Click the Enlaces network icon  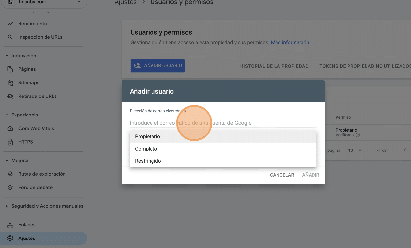10,225
